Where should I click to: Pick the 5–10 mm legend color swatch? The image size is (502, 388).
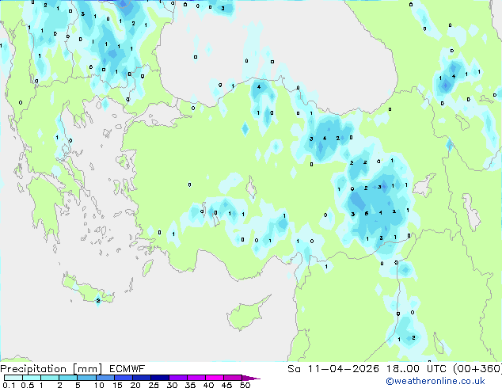click(x=86, y=378)
